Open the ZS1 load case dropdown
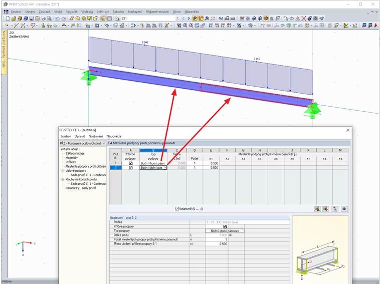The width and height of the screenshot is (381, 284). [x=177, y=19]
